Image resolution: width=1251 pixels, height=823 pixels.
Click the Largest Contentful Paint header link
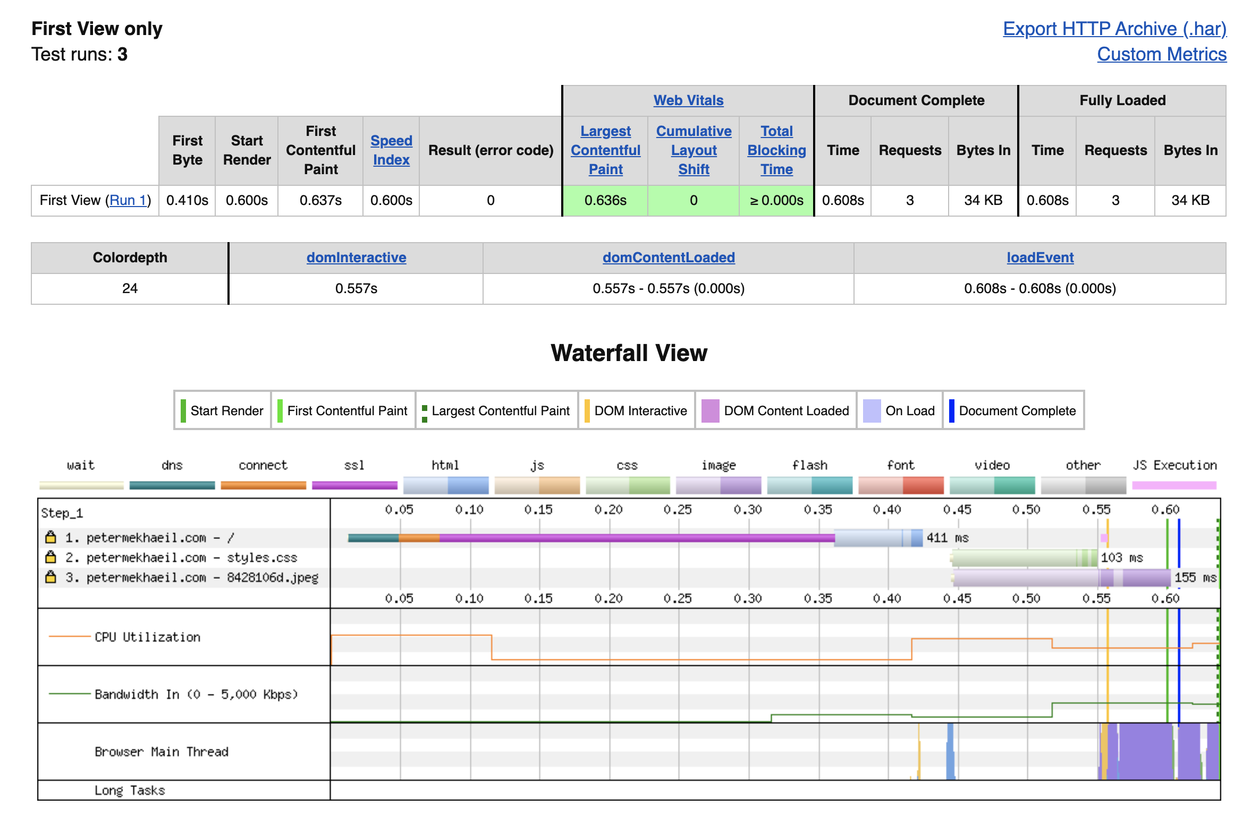[605, 150]
